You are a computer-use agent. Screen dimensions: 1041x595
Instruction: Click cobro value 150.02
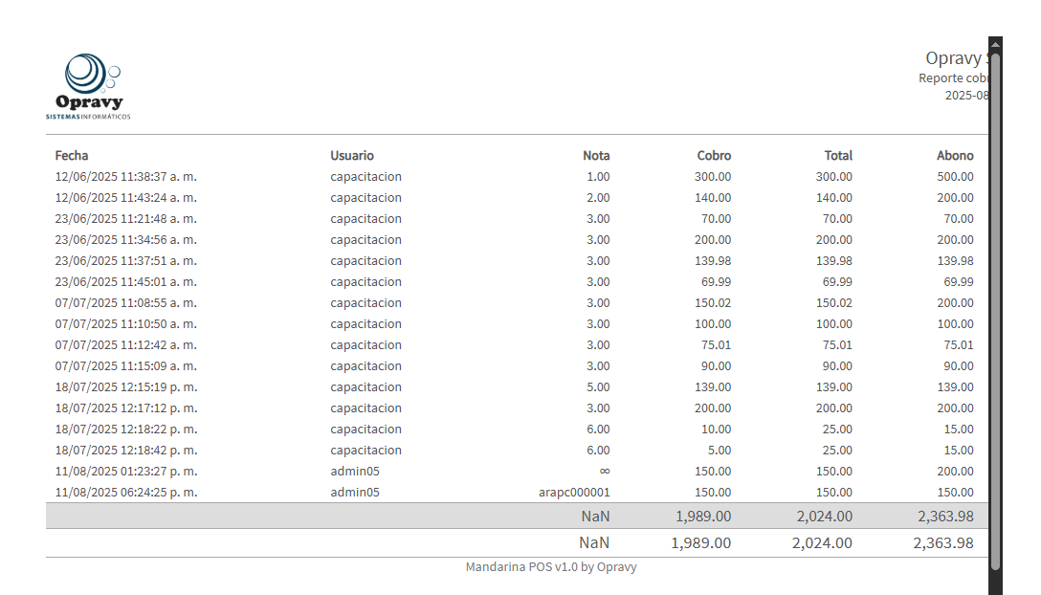pyautogui.click(x=713, y=303)
